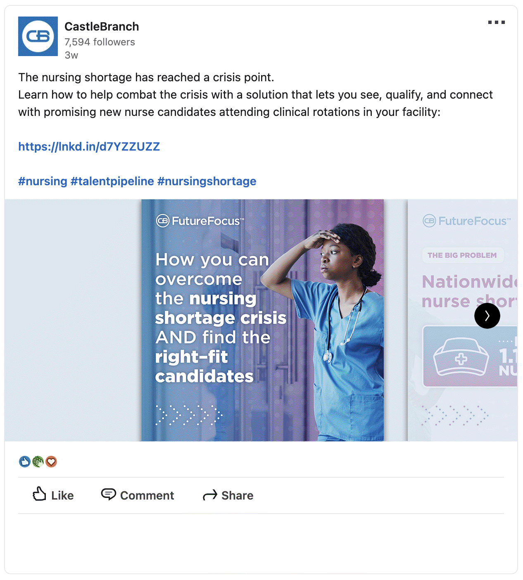Advance carousel with the next arrow
The image size is (523, 580).
(487, 316)
